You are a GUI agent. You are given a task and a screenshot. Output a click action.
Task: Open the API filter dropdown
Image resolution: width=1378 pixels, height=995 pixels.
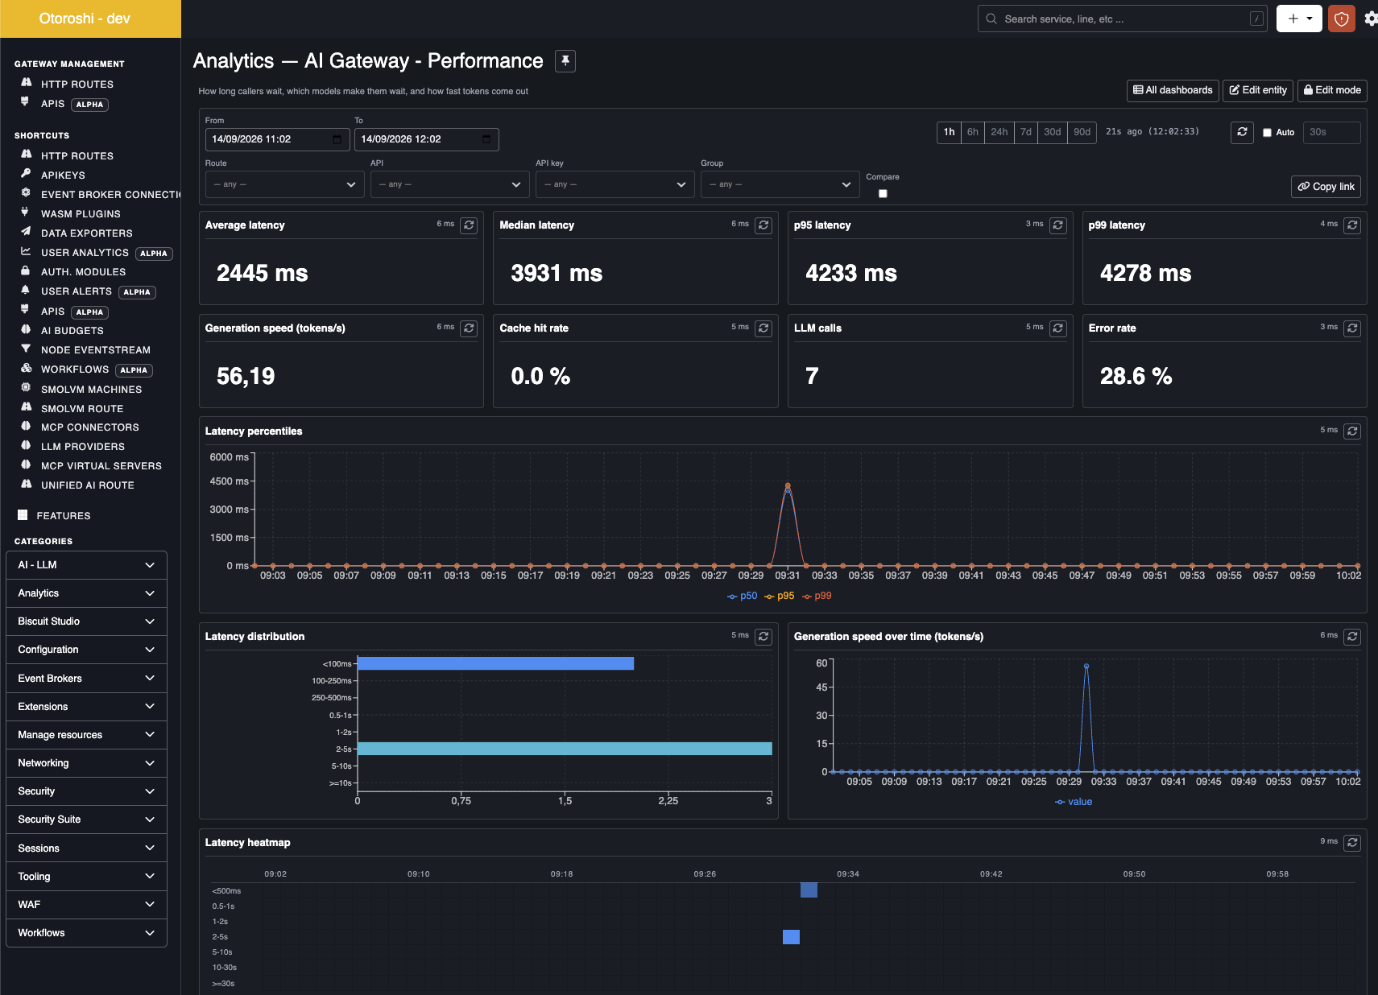pyautogui.click(x=449, y=184)
